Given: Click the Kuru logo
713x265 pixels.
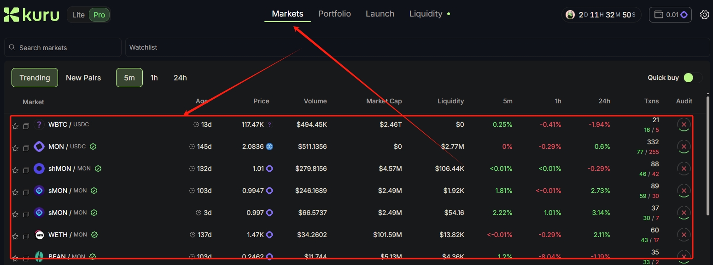Looking at the screenshot, I should click(31, 15).
